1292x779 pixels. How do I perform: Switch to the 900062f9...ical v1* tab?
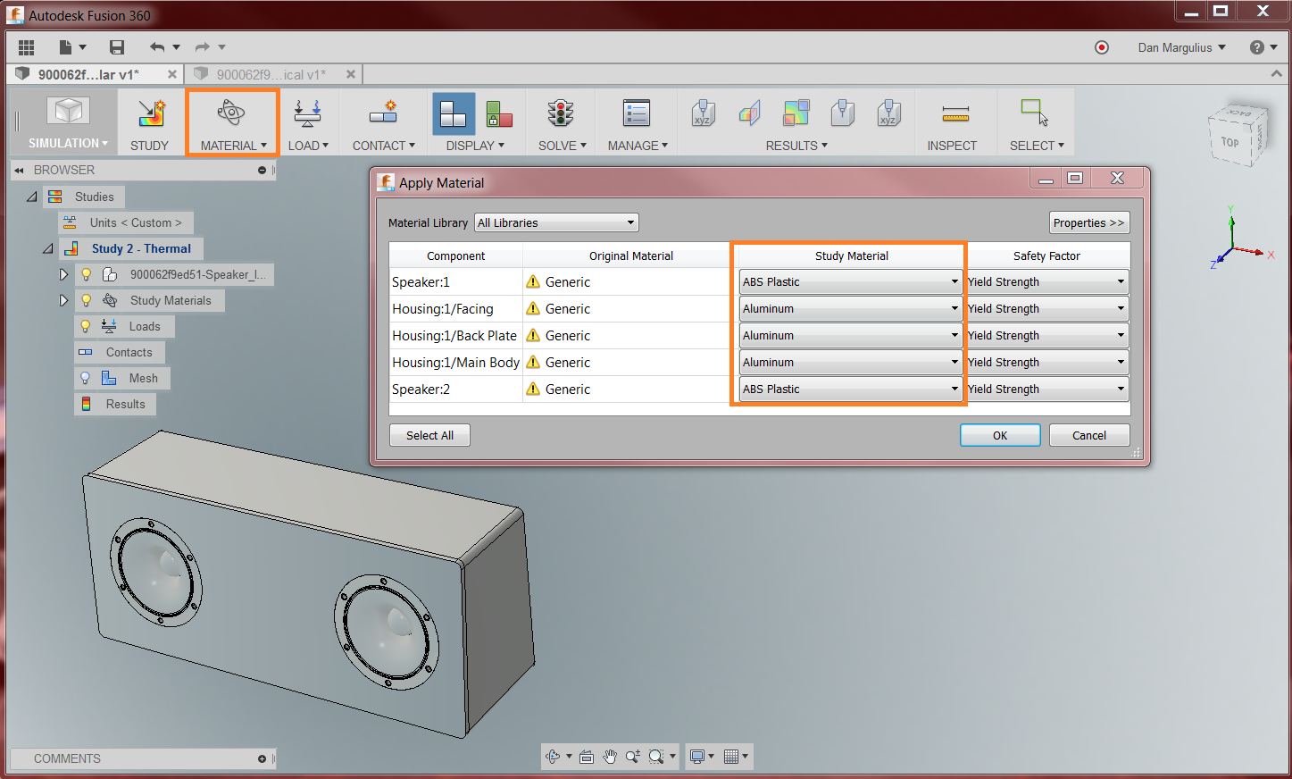pyautogui.click(x=271, y=74)
